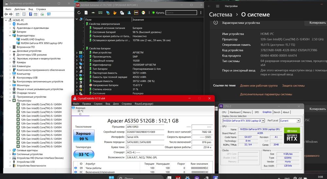Open Справка menu in Device Manager
327x179 pixels.
tap(41, 9)
